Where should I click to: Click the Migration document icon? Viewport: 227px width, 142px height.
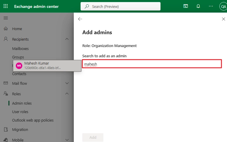tap(6, 129)
